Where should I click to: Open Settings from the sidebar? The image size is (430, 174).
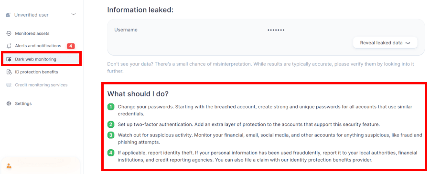23,104
